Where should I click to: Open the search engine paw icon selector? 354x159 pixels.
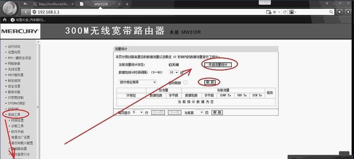tap(293, 12)
